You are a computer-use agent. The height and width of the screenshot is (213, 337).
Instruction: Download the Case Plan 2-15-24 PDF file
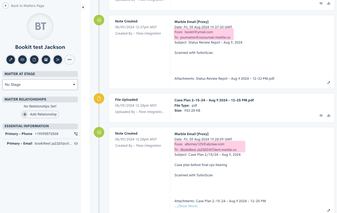(x=329, y=115)
